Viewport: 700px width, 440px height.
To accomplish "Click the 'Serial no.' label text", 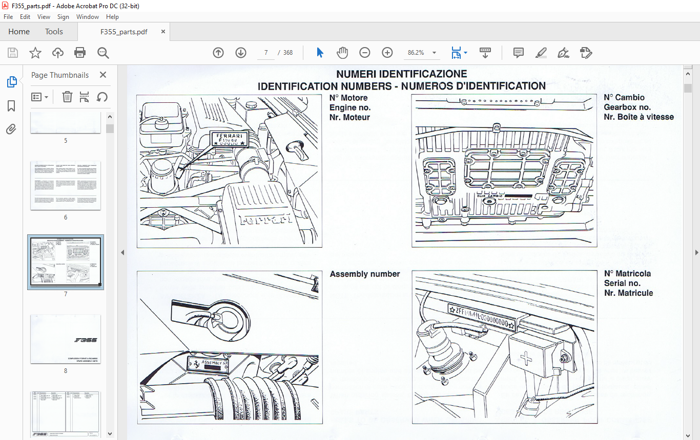I will [622, 283].
